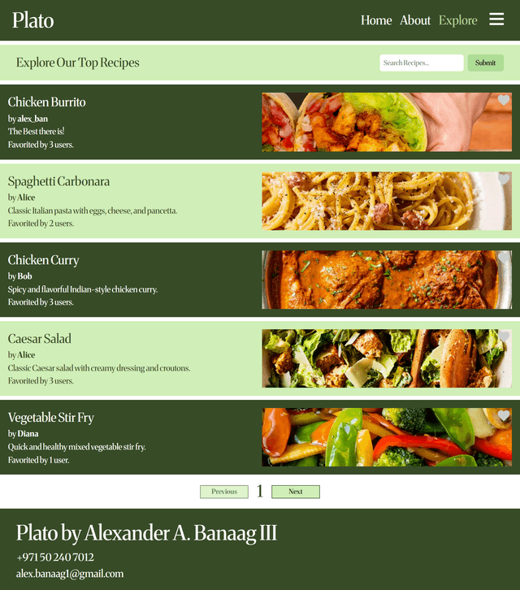Screen dimensions: 520x590
Task: Submit the recipe search
Action: [x=485, y=63]
